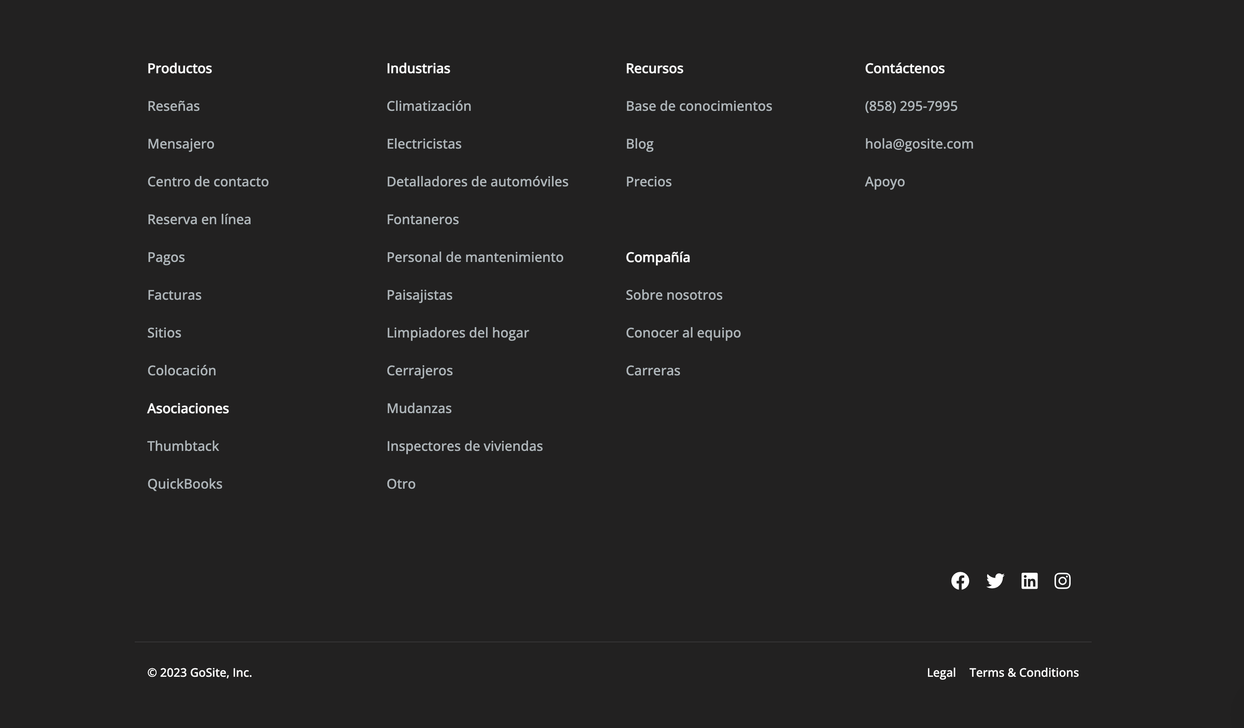Visit the Instagram icon link
Screen dimensions: 1244x728
(1062, 581)
